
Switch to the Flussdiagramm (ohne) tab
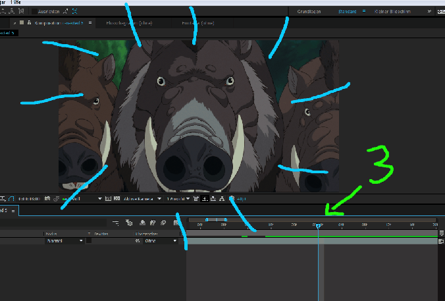click(129, 23)
